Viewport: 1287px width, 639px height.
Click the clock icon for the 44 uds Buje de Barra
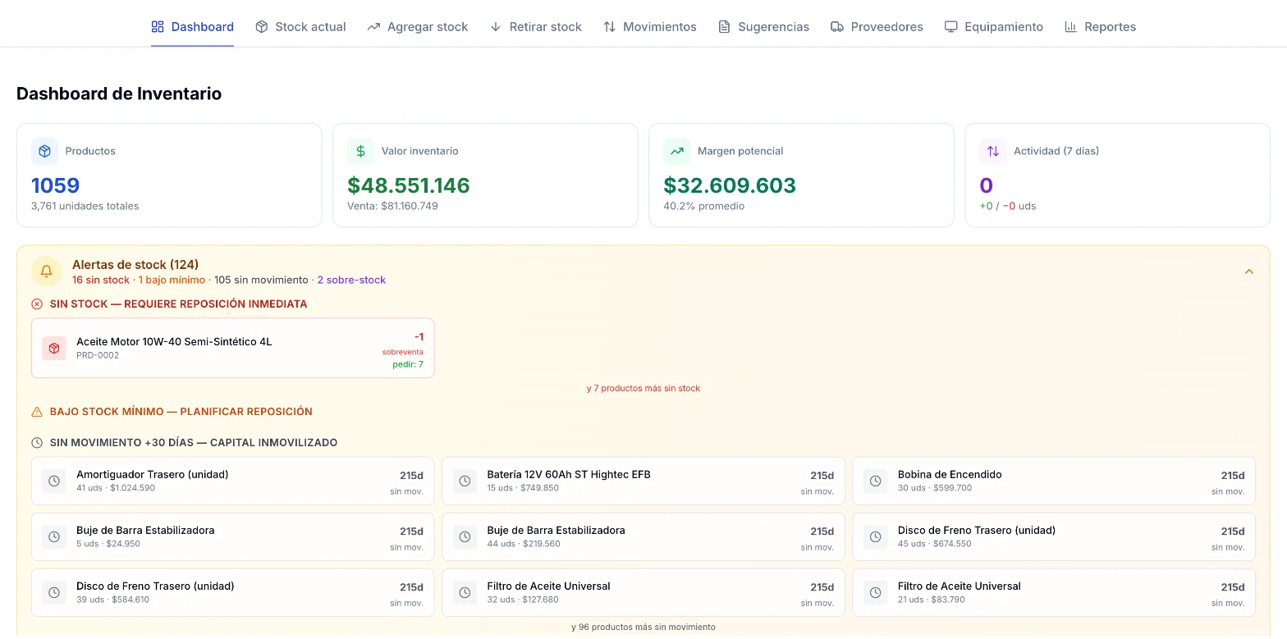click(465, 536)
